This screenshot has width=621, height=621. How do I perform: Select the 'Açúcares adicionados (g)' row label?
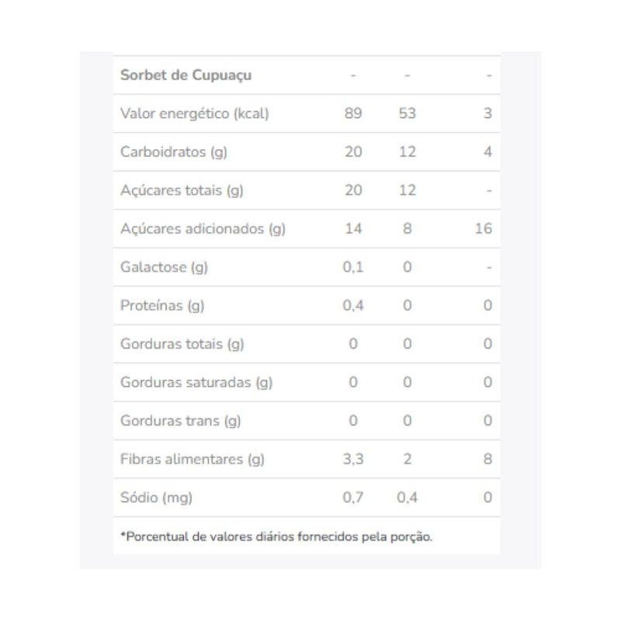click(203, 229)
